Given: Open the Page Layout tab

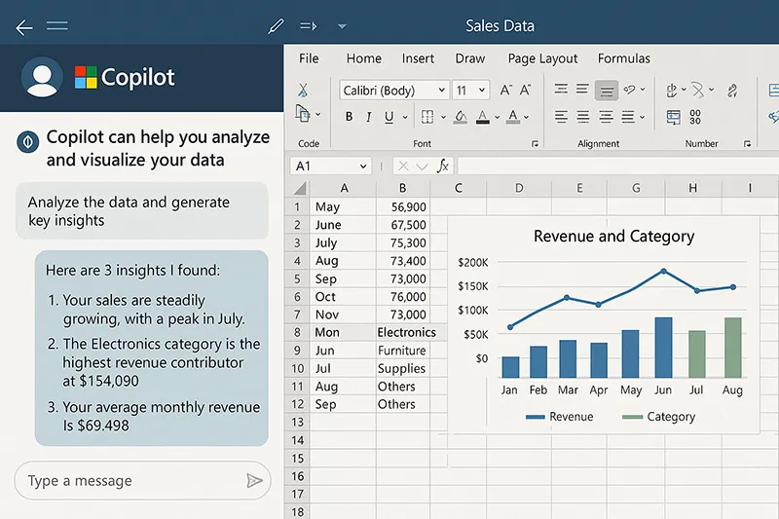Looking at the screenshot, I should [x=542, y=58].
